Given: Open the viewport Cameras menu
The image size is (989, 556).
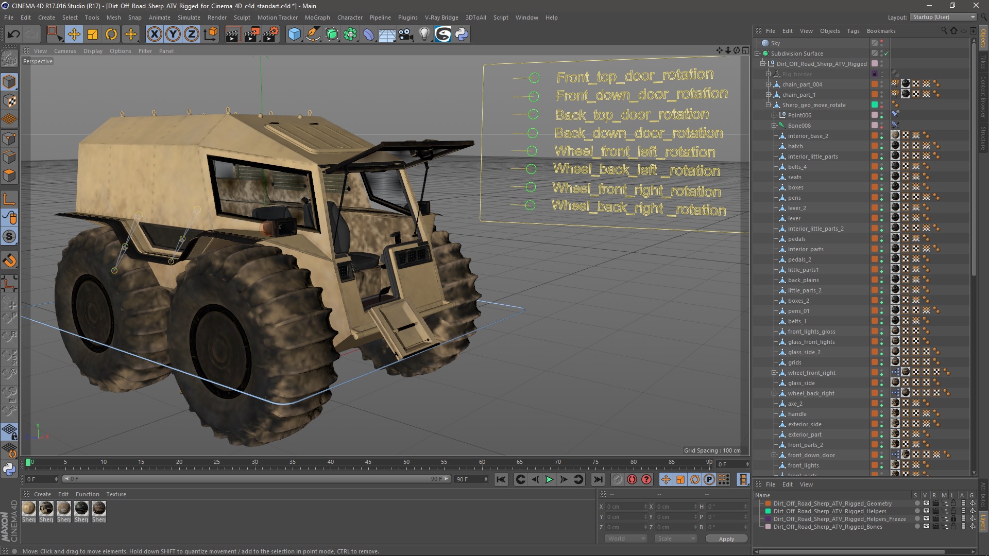Looking at the screenshot, I should tap(65, 51).
